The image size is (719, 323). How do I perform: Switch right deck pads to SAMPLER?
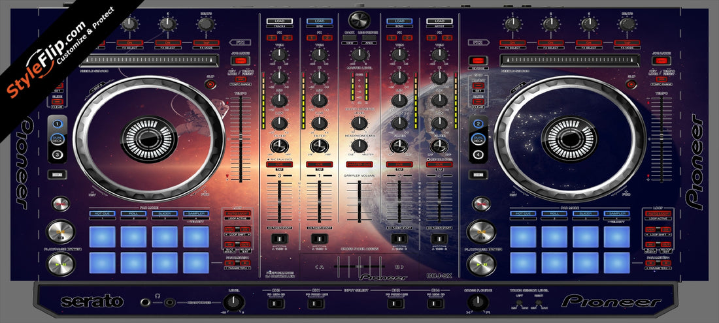617,213
